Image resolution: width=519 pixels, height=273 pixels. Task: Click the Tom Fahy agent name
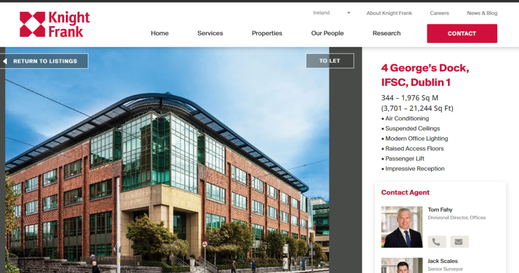[x=440, y=210]
